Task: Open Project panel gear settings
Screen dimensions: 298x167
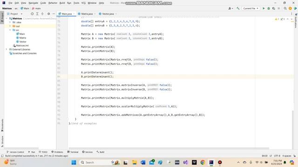Action: [x=48, y=14]
